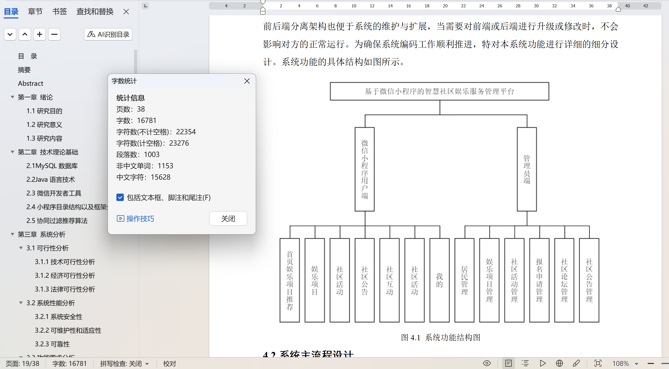The height and width of the screenshot is (369, 669).
Task: Uncheck 包括文本框、脚注和尾注 checkbox
Action: [x=120, y=198]
